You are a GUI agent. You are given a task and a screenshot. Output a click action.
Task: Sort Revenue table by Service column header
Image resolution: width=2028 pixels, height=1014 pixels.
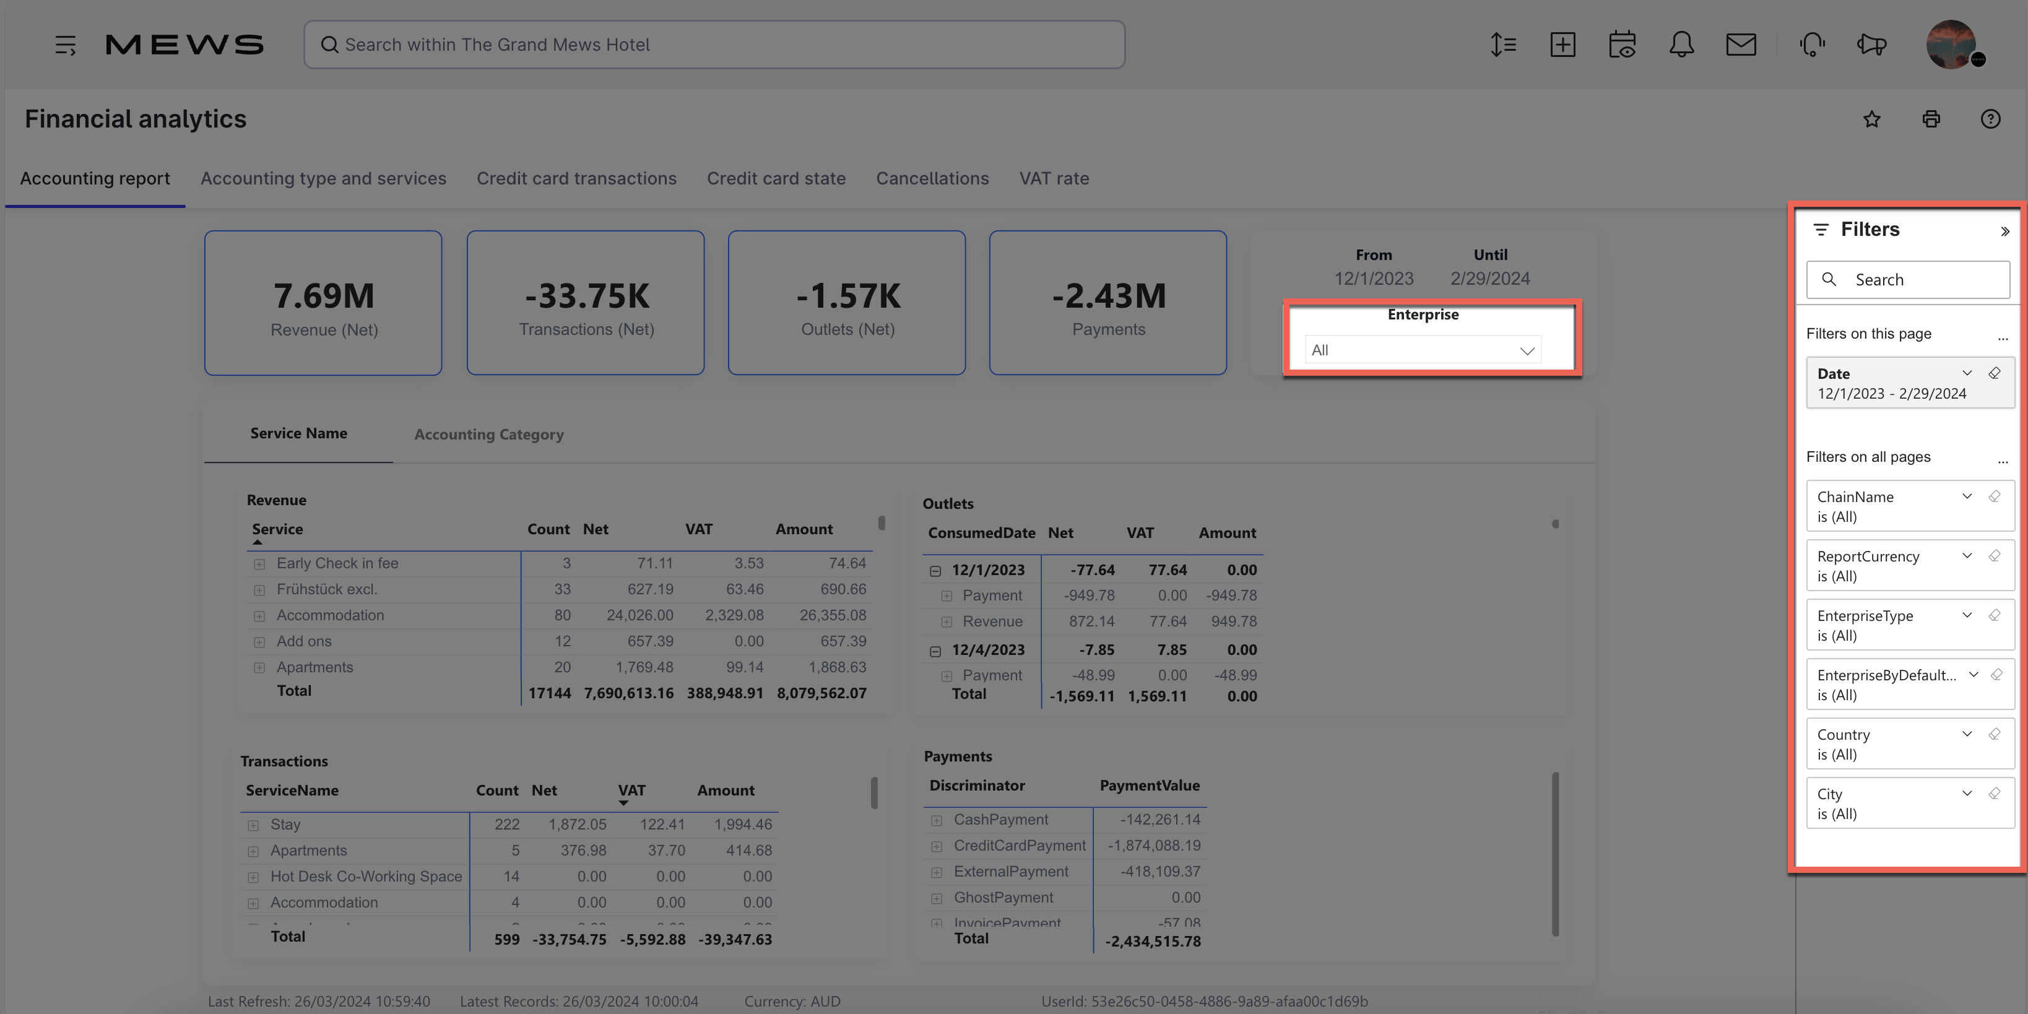click(x=277, y=529)
